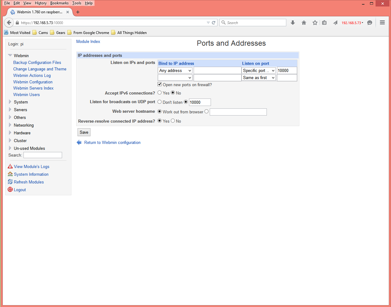
Task: Click the padlock icon in the URL bar
Action: point(17,23)
